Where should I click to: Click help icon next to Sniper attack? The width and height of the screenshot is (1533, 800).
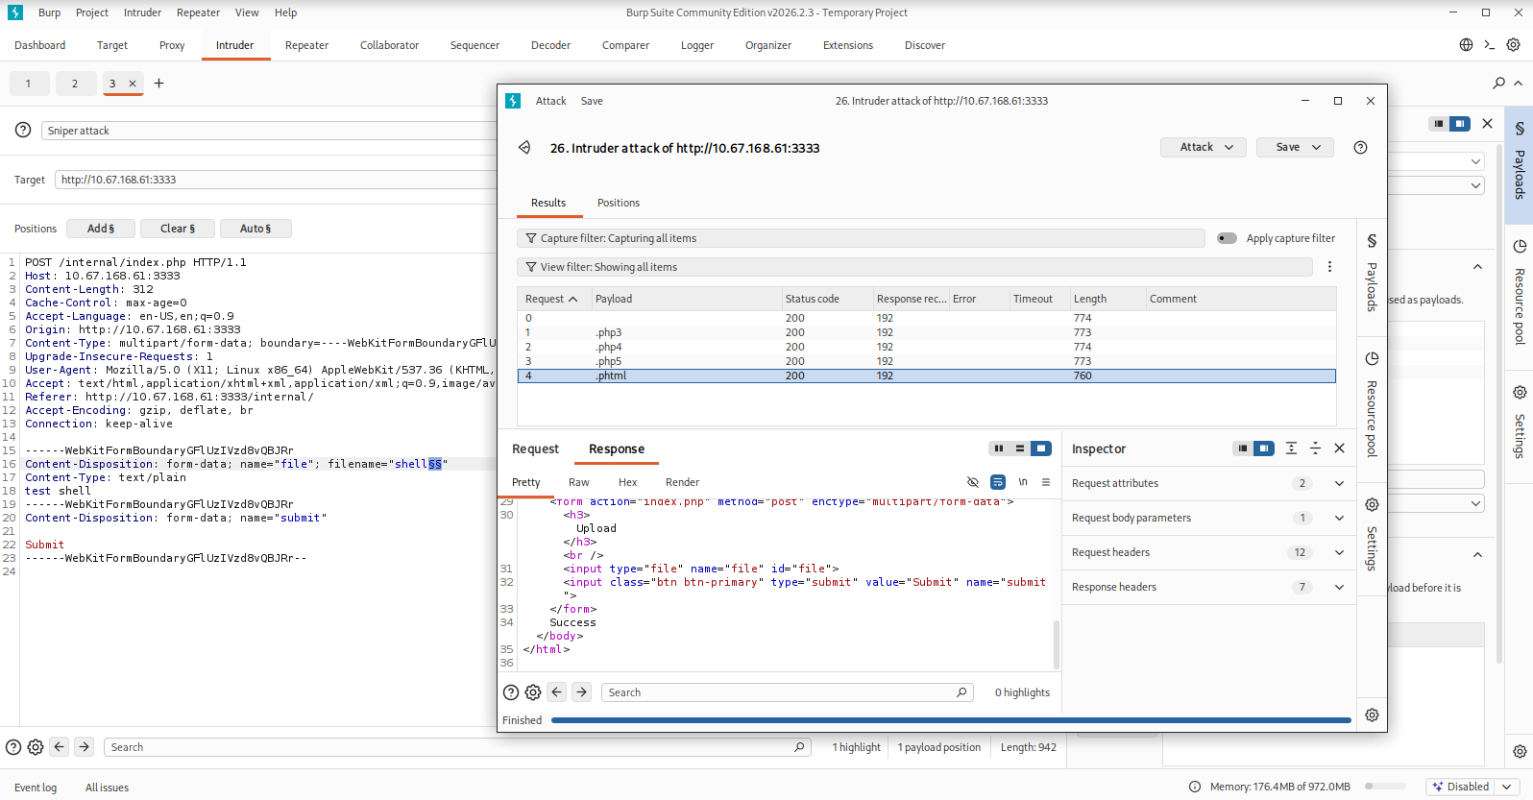click(23, 130)
